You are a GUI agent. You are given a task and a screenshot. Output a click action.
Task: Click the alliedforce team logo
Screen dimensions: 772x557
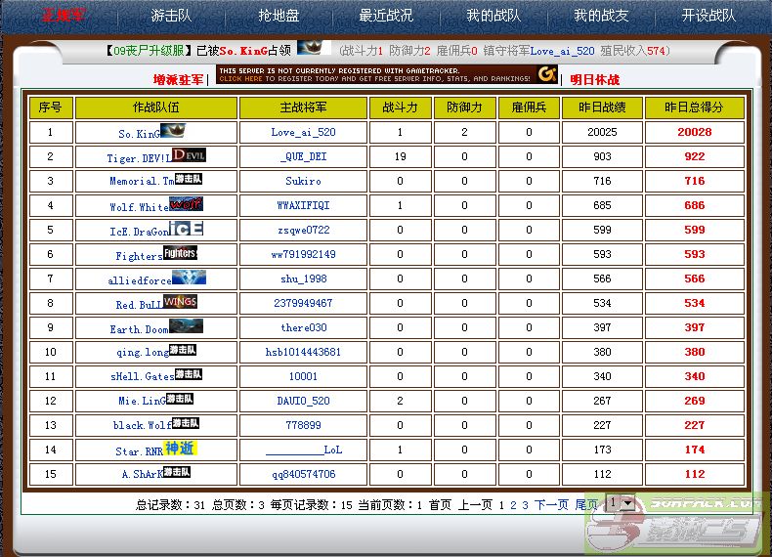coord(189,278)
